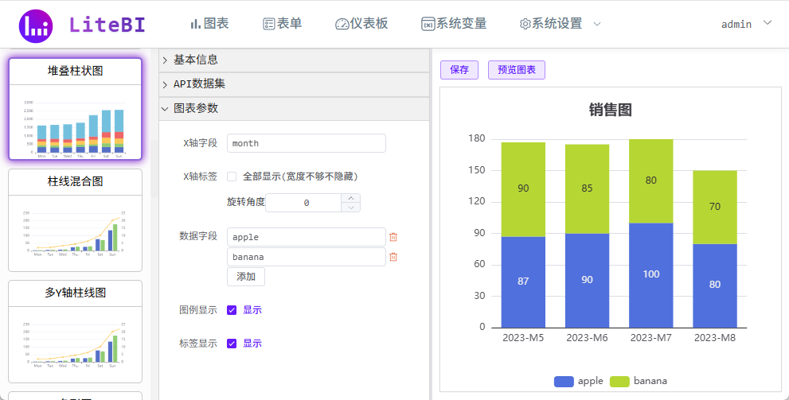Click the chart icon beside 图表
The height and width of the screenshot is (400, 789).
[195, 24]
